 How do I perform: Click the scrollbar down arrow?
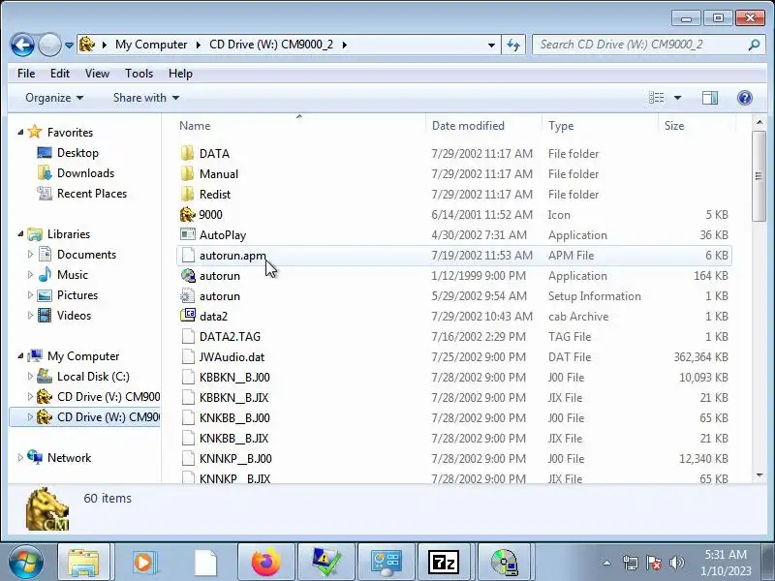point(759,475)
